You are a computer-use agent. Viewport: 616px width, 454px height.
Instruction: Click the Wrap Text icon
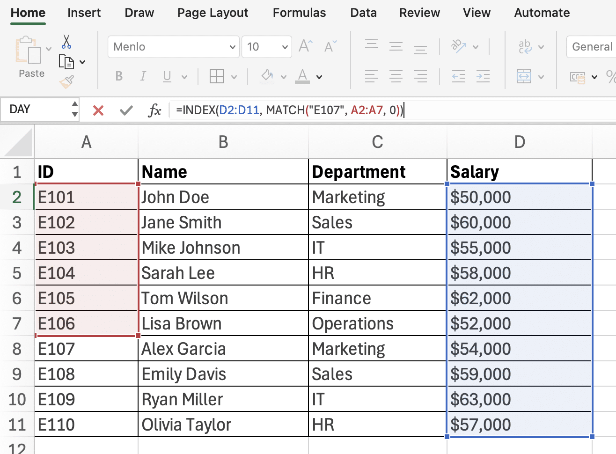[x=525, y=47]
